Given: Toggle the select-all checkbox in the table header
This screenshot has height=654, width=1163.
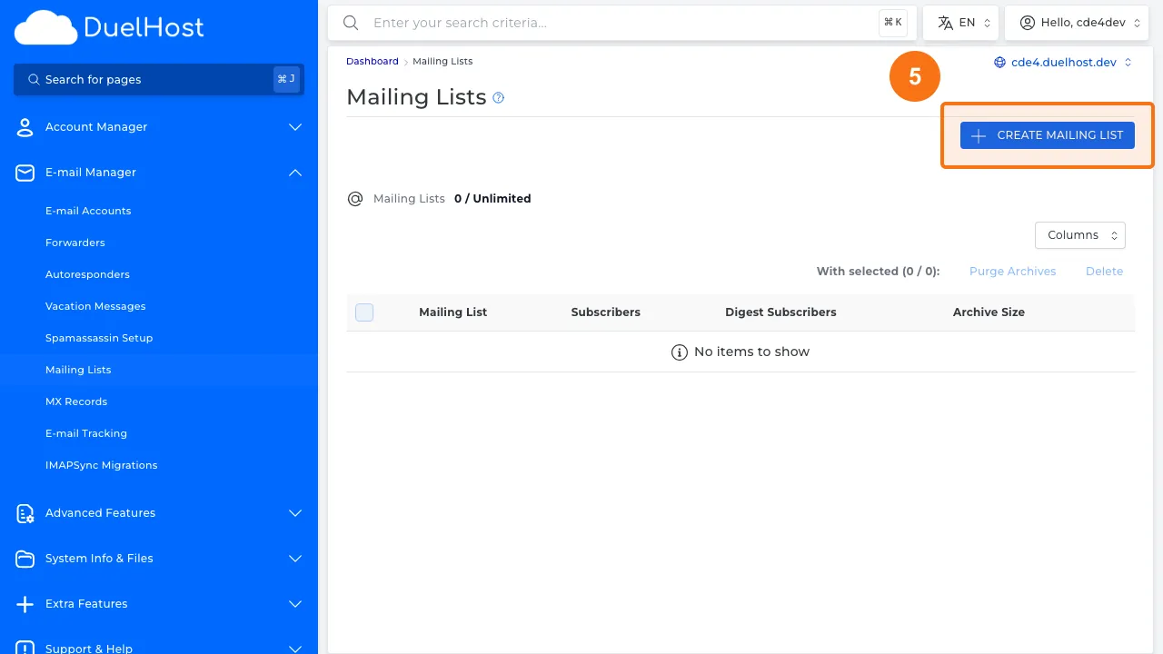Looking at the screenshot, I should 364,312.
